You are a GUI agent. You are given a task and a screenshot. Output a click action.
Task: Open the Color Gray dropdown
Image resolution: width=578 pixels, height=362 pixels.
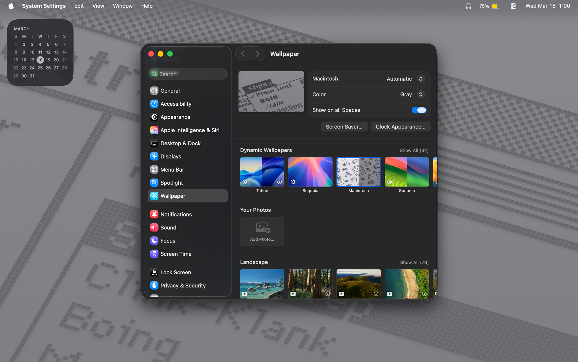[420, 95]
